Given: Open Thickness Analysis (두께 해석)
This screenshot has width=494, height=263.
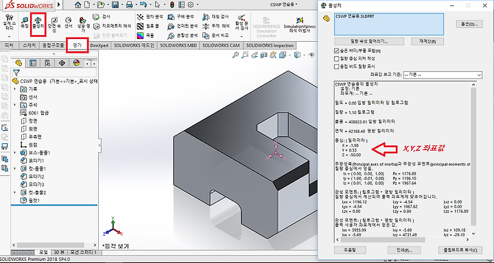Looking at the screenshot, I should 215,26.
